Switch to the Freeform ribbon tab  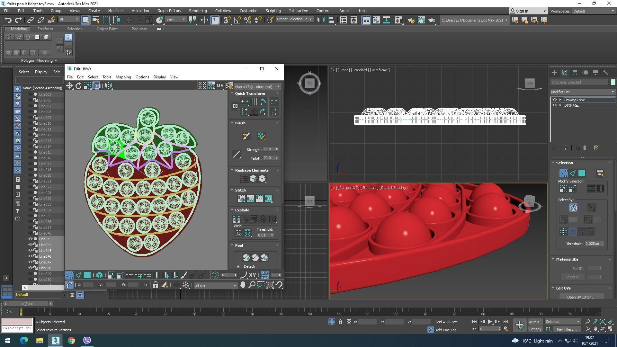click(45, 29)
